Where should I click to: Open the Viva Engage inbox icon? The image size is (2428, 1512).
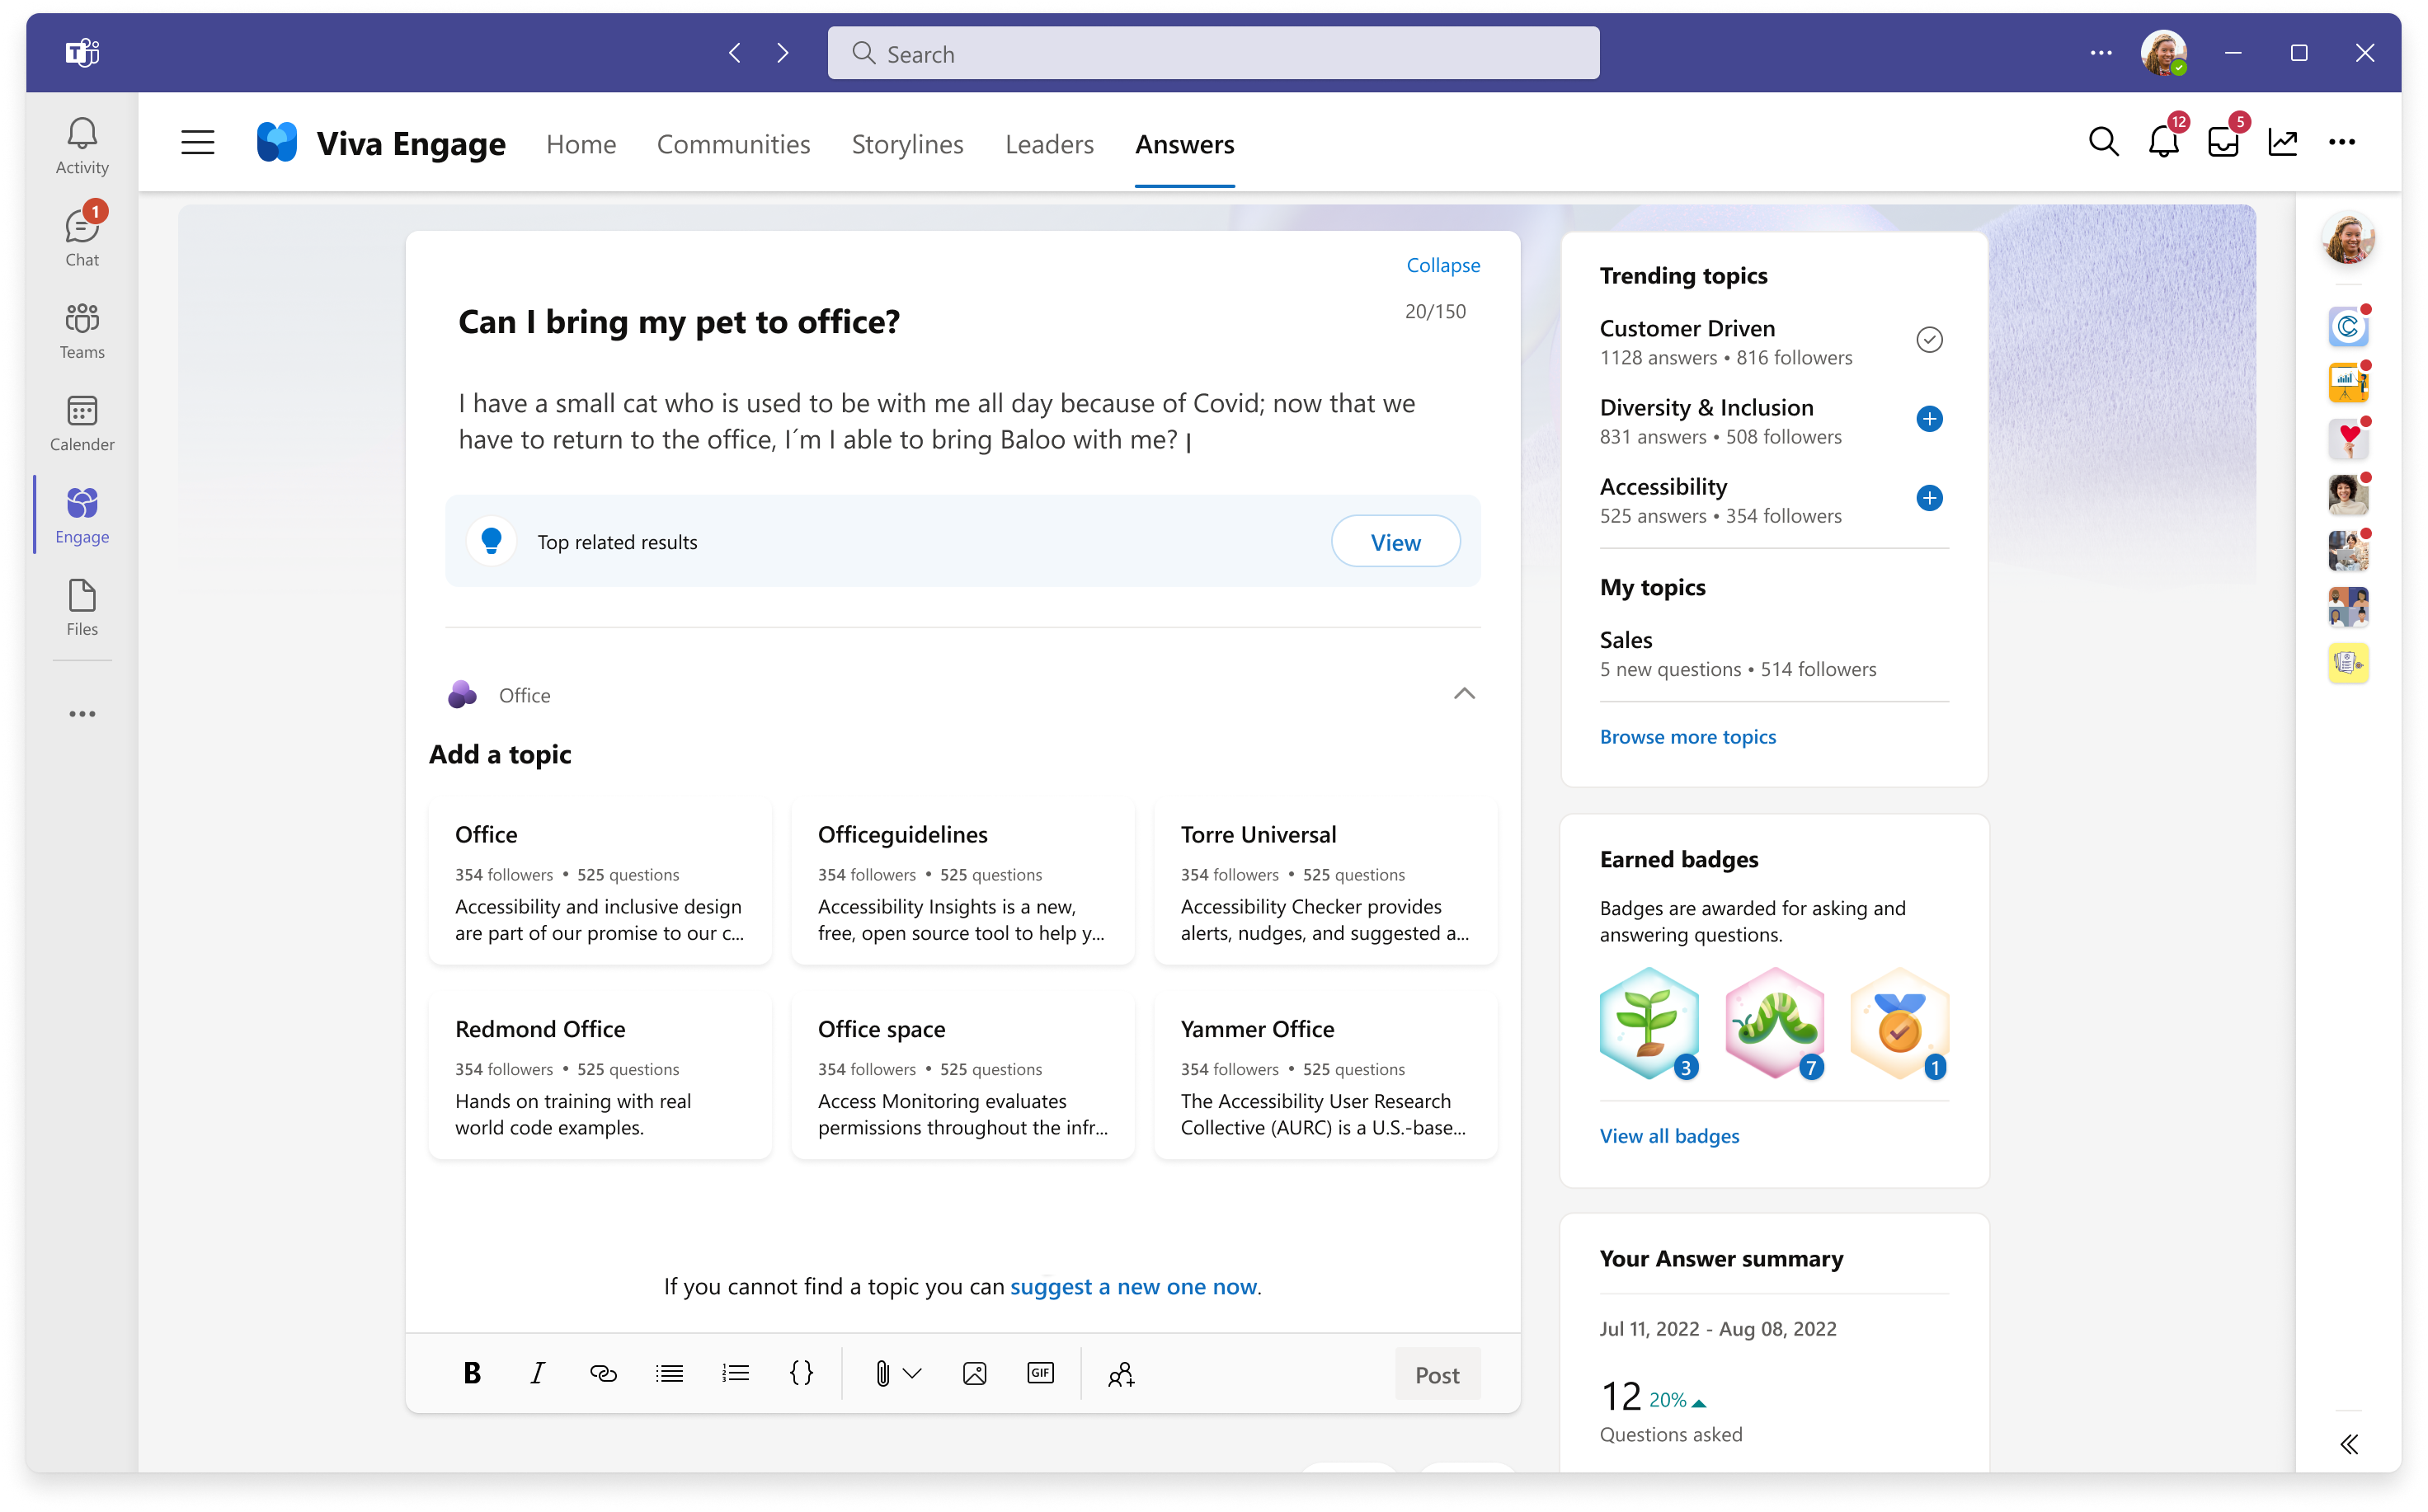[x=2223, y=142]
